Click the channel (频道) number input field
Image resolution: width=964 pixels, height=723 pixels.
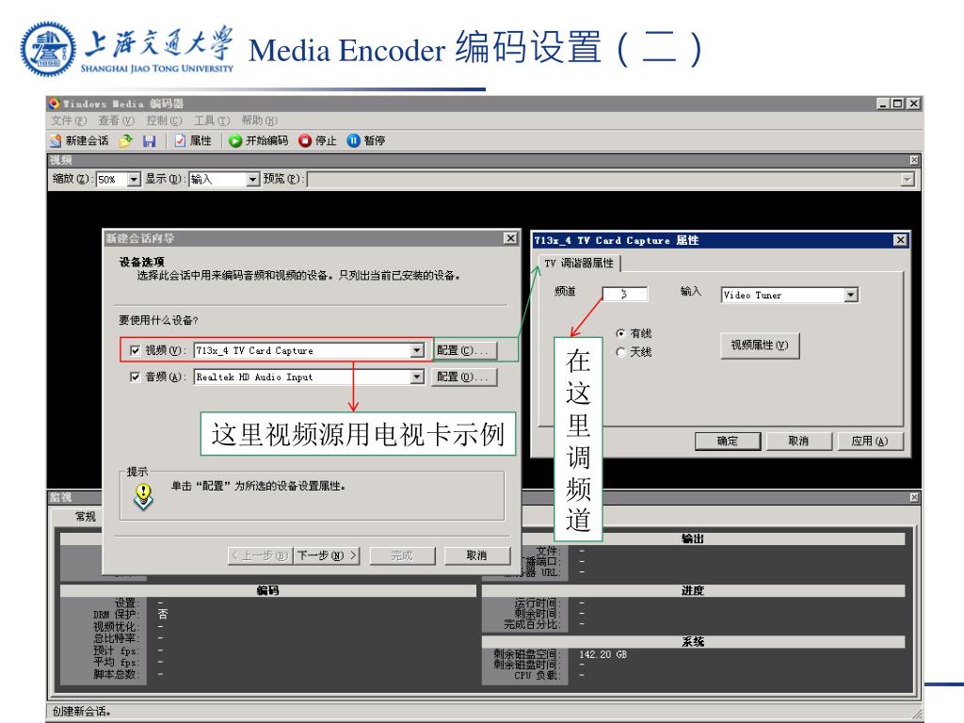coord(625,294)
